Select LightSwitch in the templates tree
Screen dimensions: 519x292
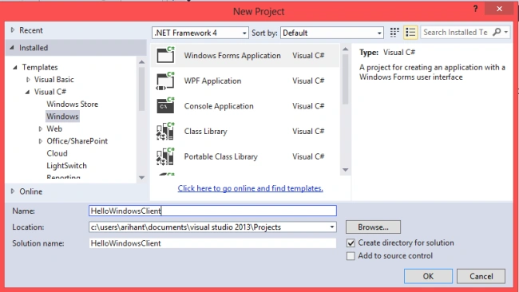[x=66, y=166]
